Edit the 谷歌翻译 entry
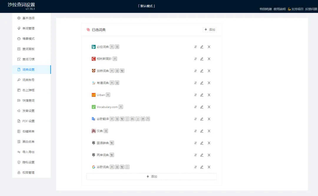Image resolution: width=318 pixels, height=196 pixels. coord(202,119)
